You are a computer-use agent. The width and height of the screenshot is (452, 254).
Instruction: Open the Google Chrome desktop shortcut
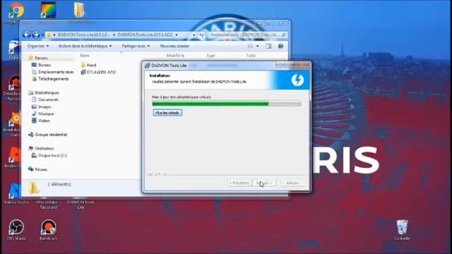(16, 11)
